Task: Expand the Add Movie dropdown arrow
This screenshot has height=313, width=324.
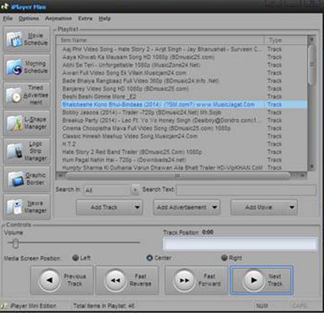Action: pos(292,207)
